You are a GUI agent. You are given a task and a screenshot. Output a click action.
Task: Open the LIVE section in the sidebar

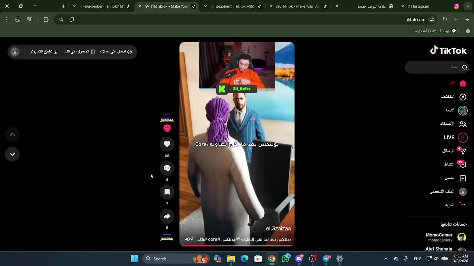[455, 137]
